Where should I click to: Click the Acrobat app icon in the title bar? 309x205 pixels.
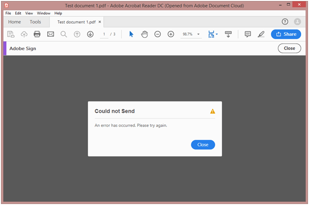[6, 5]
